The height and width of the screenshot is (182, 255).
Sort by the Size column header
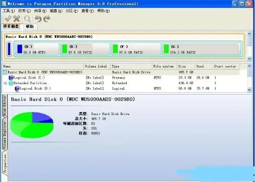pos(186,66)
